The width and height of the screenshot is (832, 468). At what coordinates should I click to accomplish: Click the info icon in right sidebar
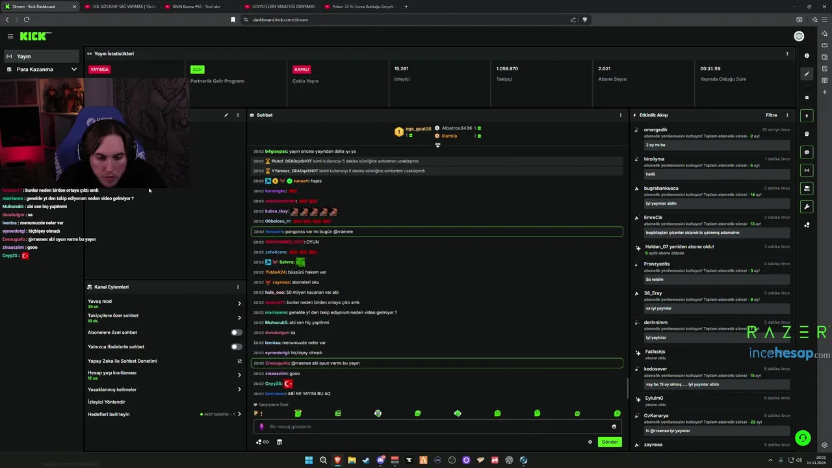tap(807, 56)
